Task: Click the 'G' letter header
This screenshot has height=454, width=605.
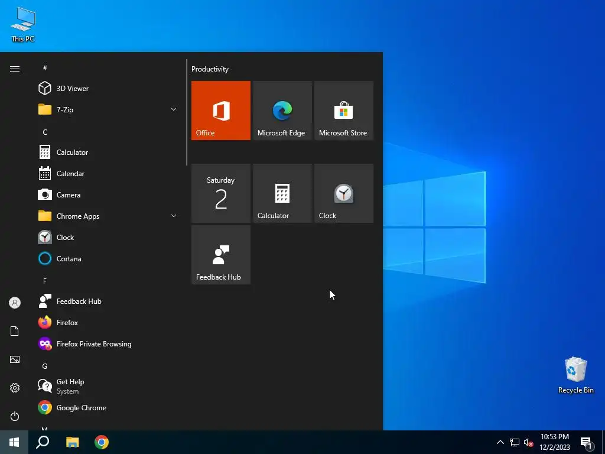Action: pyautogui.click(x=45, y=366)
